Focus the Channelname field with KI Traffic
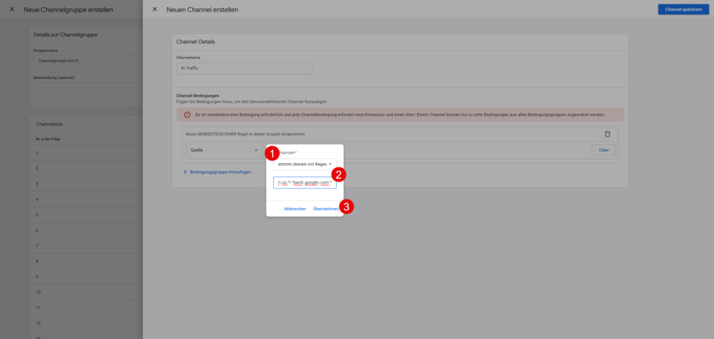Screen dimensions: 714x339 coord(244,68)
